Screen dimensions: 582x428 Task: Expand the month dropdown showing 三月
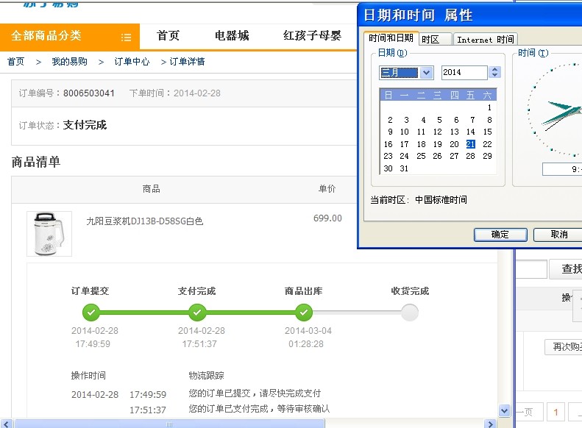coord(427,73)
